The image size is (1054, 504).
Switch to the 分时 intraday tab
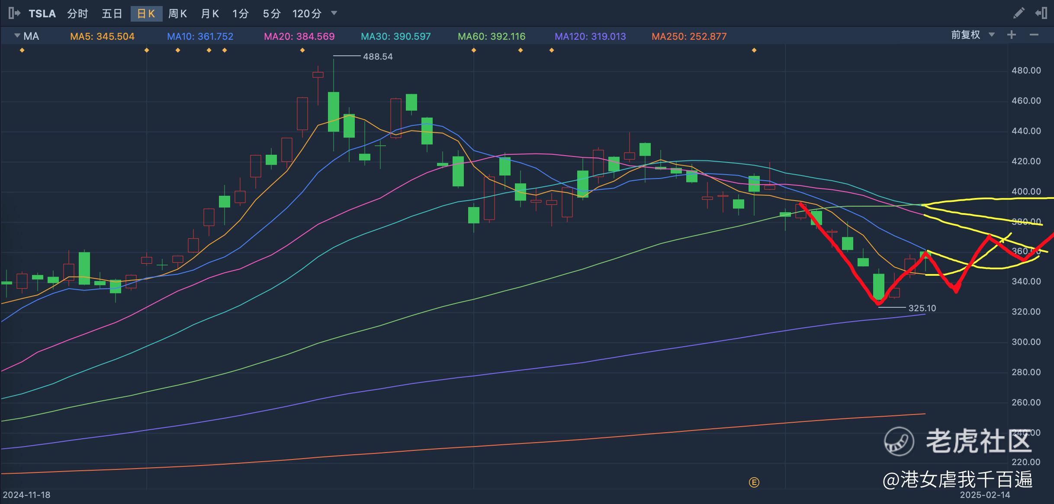pos(77,14)
